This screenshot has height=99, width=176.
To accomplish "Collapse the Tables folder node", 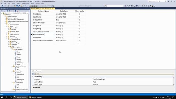I will [x=7, y=26].
